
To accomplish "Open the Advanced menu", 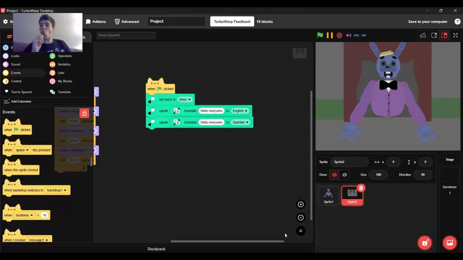I will (127, 22).
